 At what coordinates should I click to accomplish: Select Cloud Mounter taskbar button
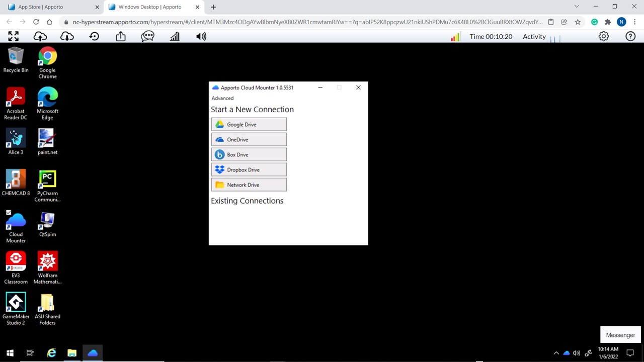pos(93,353)
